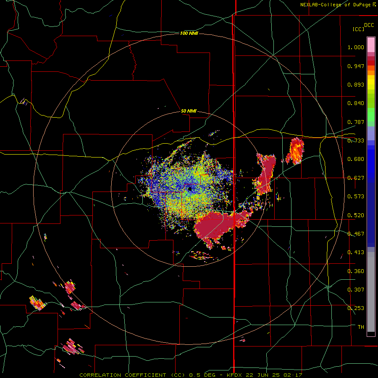378x378 pixels.
Task: Select the 0.360 scale value
Action: coord(356,271)
